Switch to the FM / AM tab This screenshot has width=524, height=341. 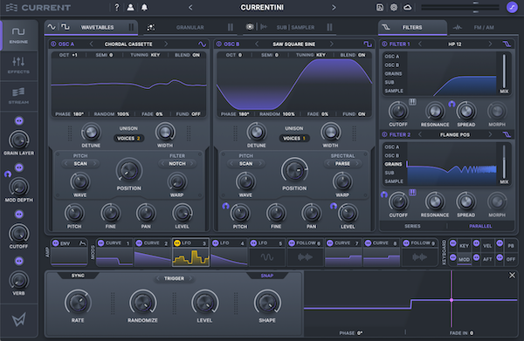tap(484, 27)
